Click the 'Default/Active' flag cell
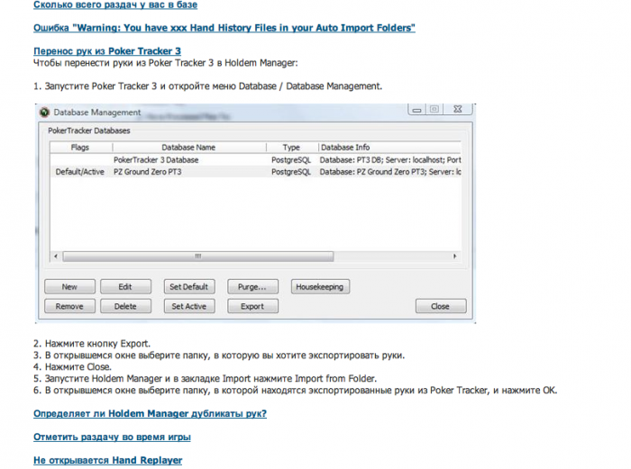 [80, 172]
